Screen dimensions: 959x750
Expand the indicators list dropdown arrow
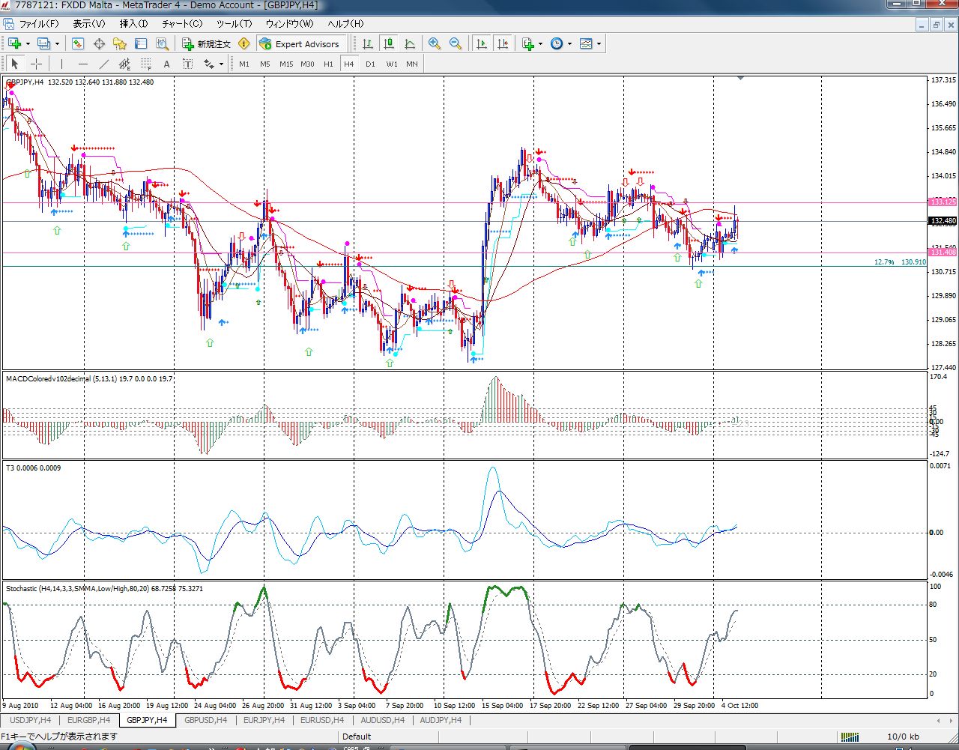coord(540,44)
